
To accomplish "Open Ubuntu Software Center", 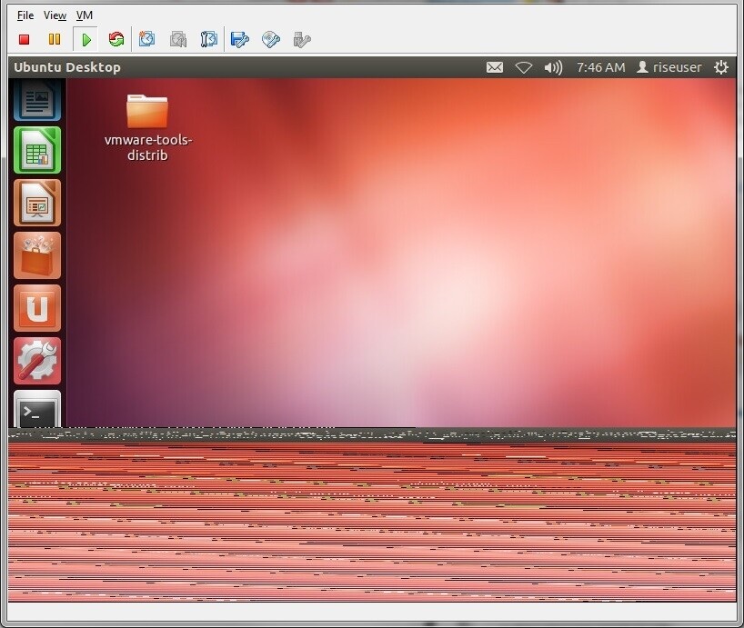I will (36, 255).
